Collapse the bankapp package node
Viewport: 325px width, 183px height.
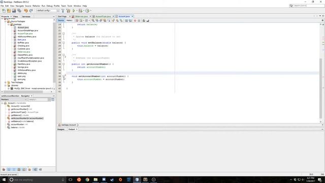(x=9, y=24)
